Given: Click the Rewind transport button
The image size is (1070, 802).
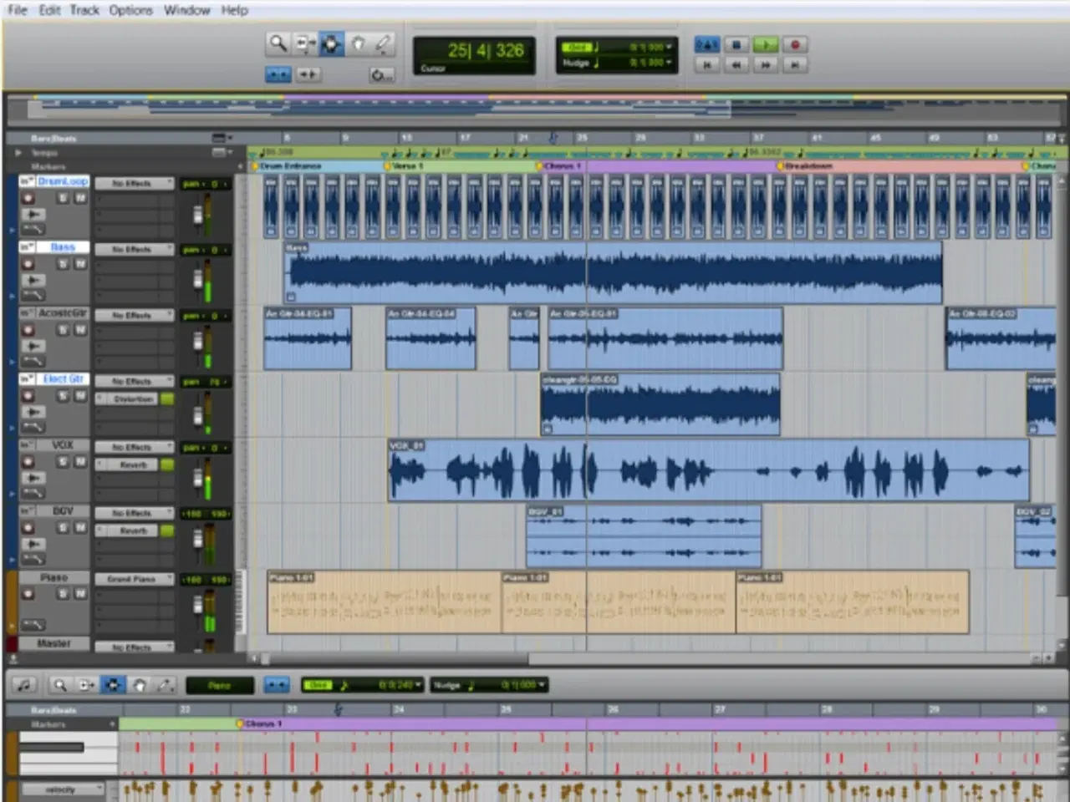Looking at the screenshot, I should point(736,64).
